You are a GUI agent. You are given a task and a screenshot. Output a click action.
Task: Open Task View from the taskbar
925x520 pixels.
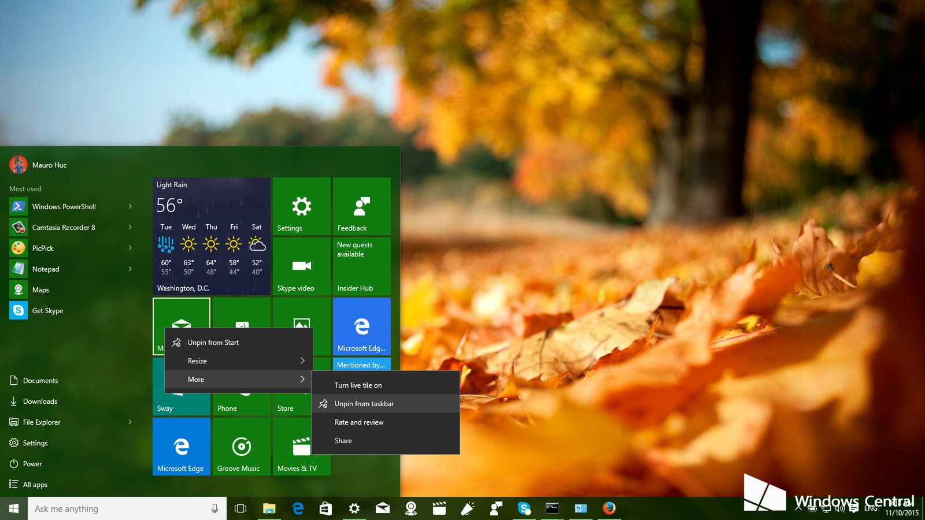(240, 508)
